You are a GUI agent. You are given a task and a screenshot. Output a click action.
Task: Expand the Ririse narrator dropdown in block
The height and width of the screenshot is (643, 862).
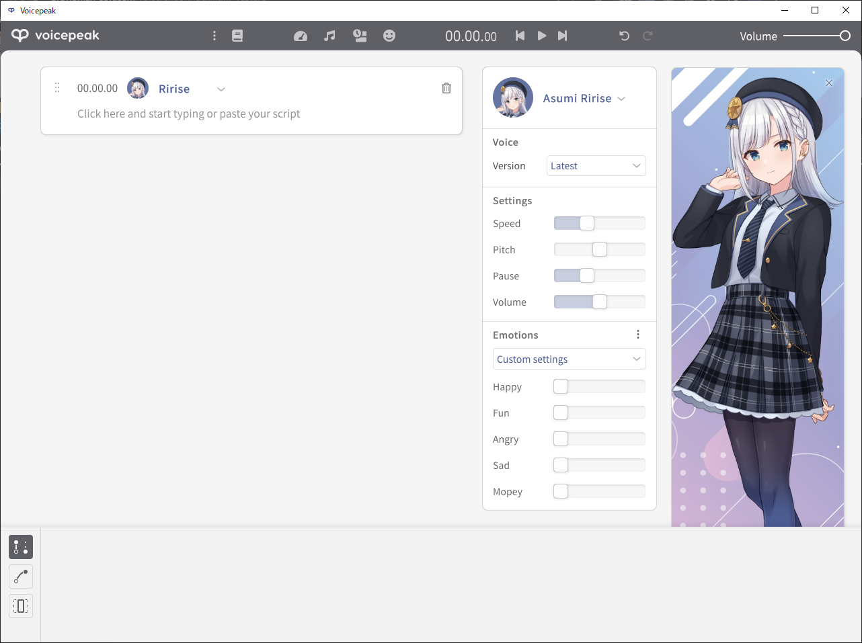click(221, 89)
